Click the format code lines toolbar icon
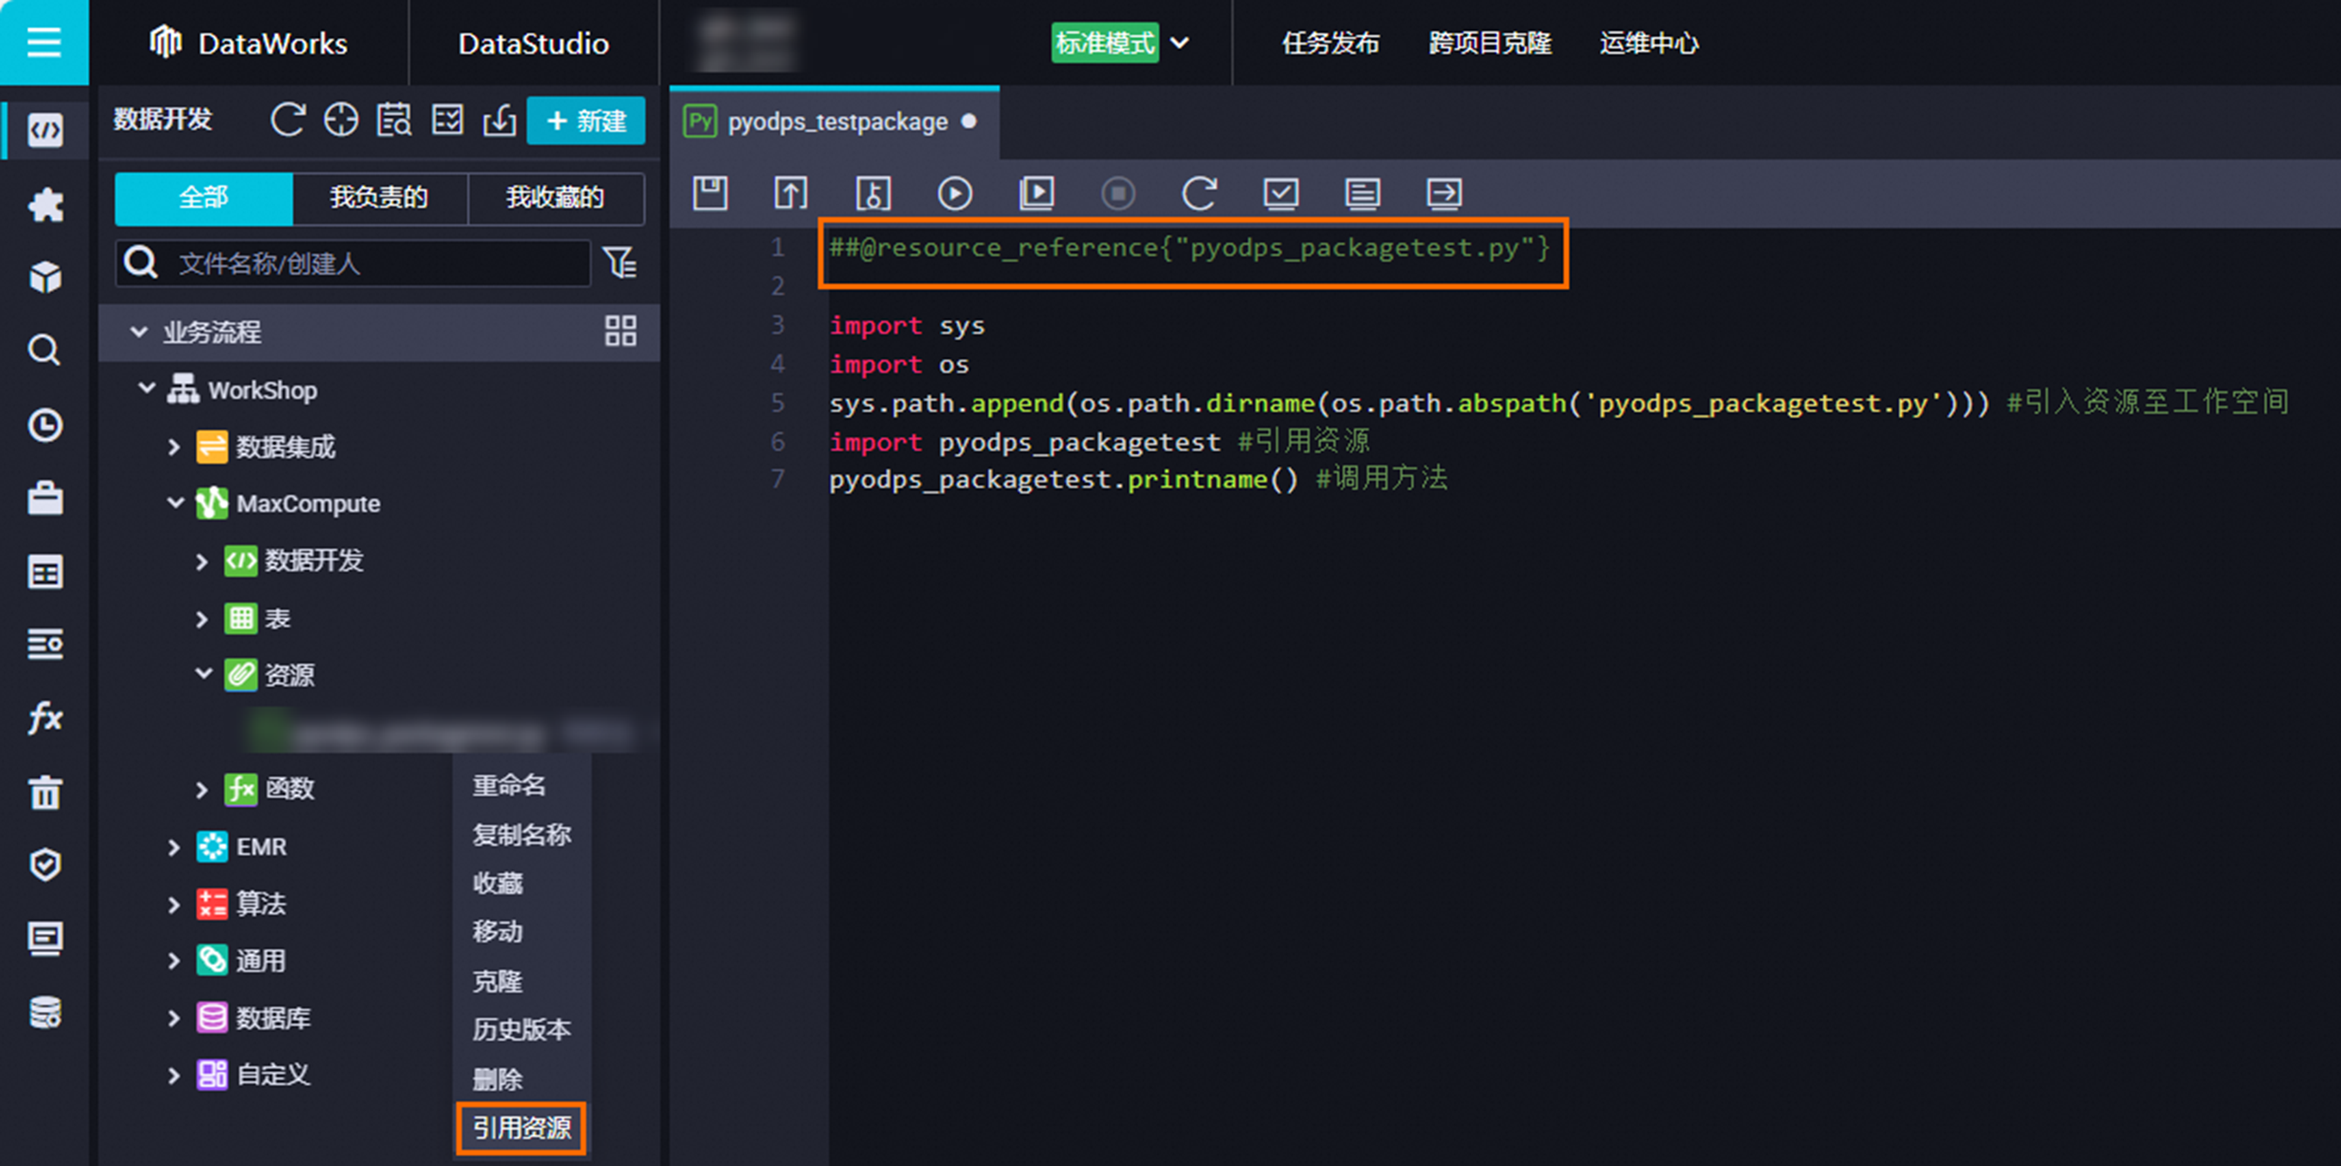2341x1166 pixels. point(1362,194)
